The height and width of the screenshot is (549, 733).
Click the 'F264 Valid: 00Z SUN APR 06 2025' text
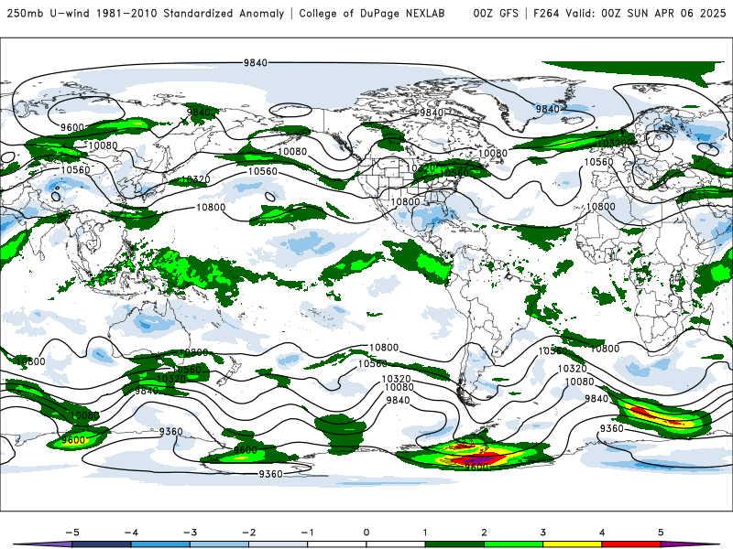click(629, 14)
